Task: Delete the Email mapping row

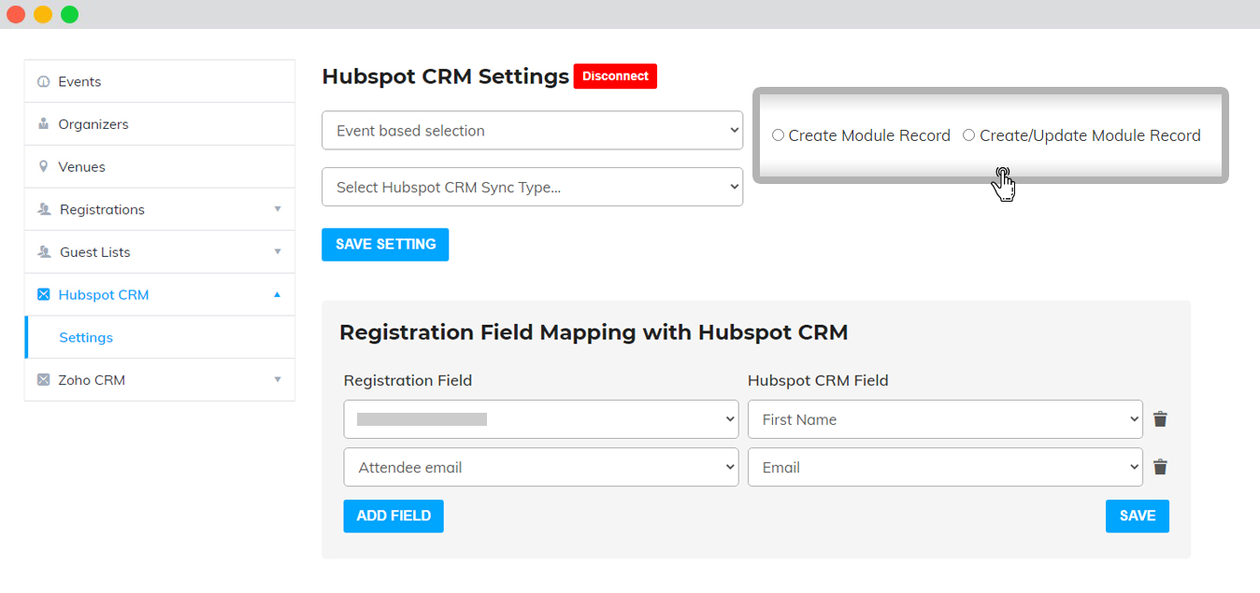Action: coord(1160,467)
